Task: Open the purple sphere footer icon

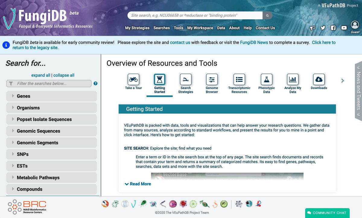Action: (173, 204)
